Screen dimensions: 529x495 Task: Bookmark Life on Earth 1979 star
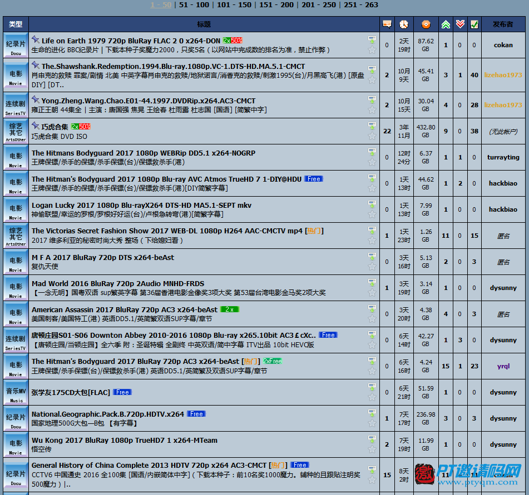372,50
